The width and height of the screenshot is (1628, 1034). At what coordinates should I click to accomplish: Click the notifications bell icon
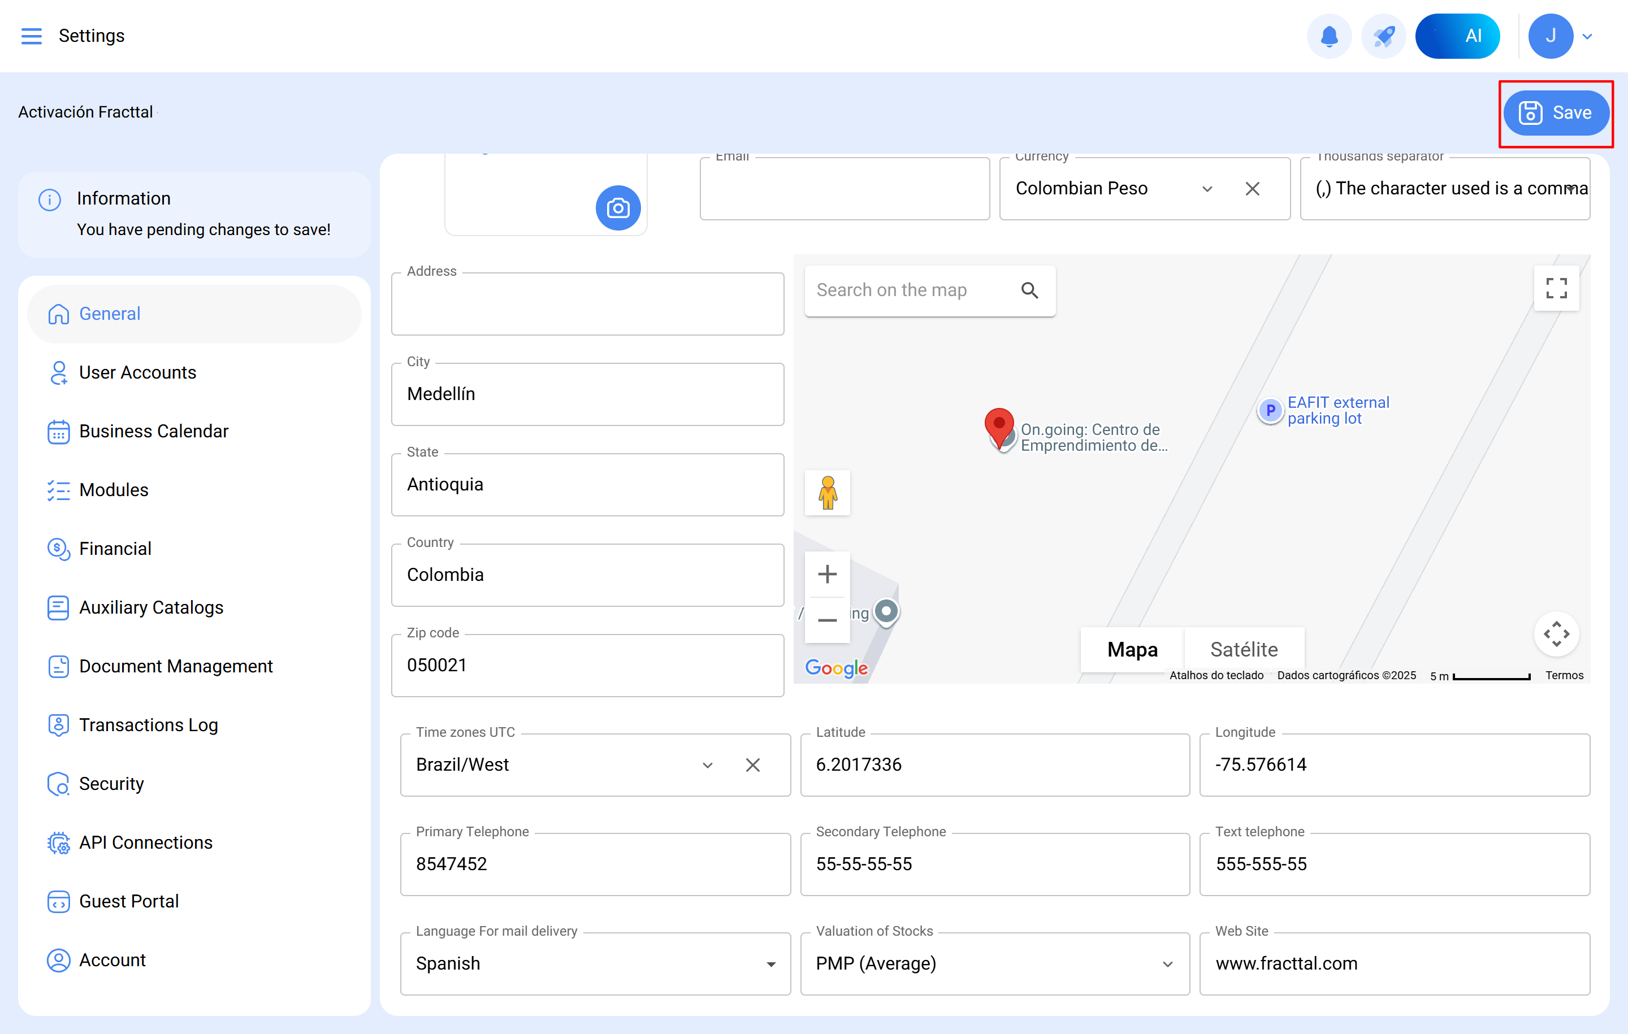[x=1328, y=36]
